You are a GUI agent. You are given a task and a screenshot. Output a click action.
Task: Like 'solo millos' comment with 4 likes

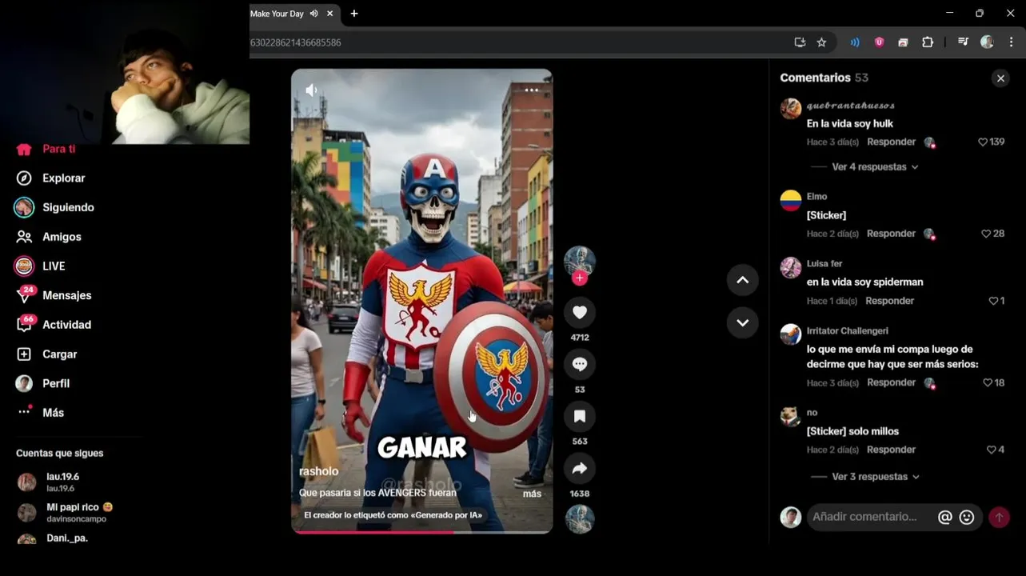(991, 450)
